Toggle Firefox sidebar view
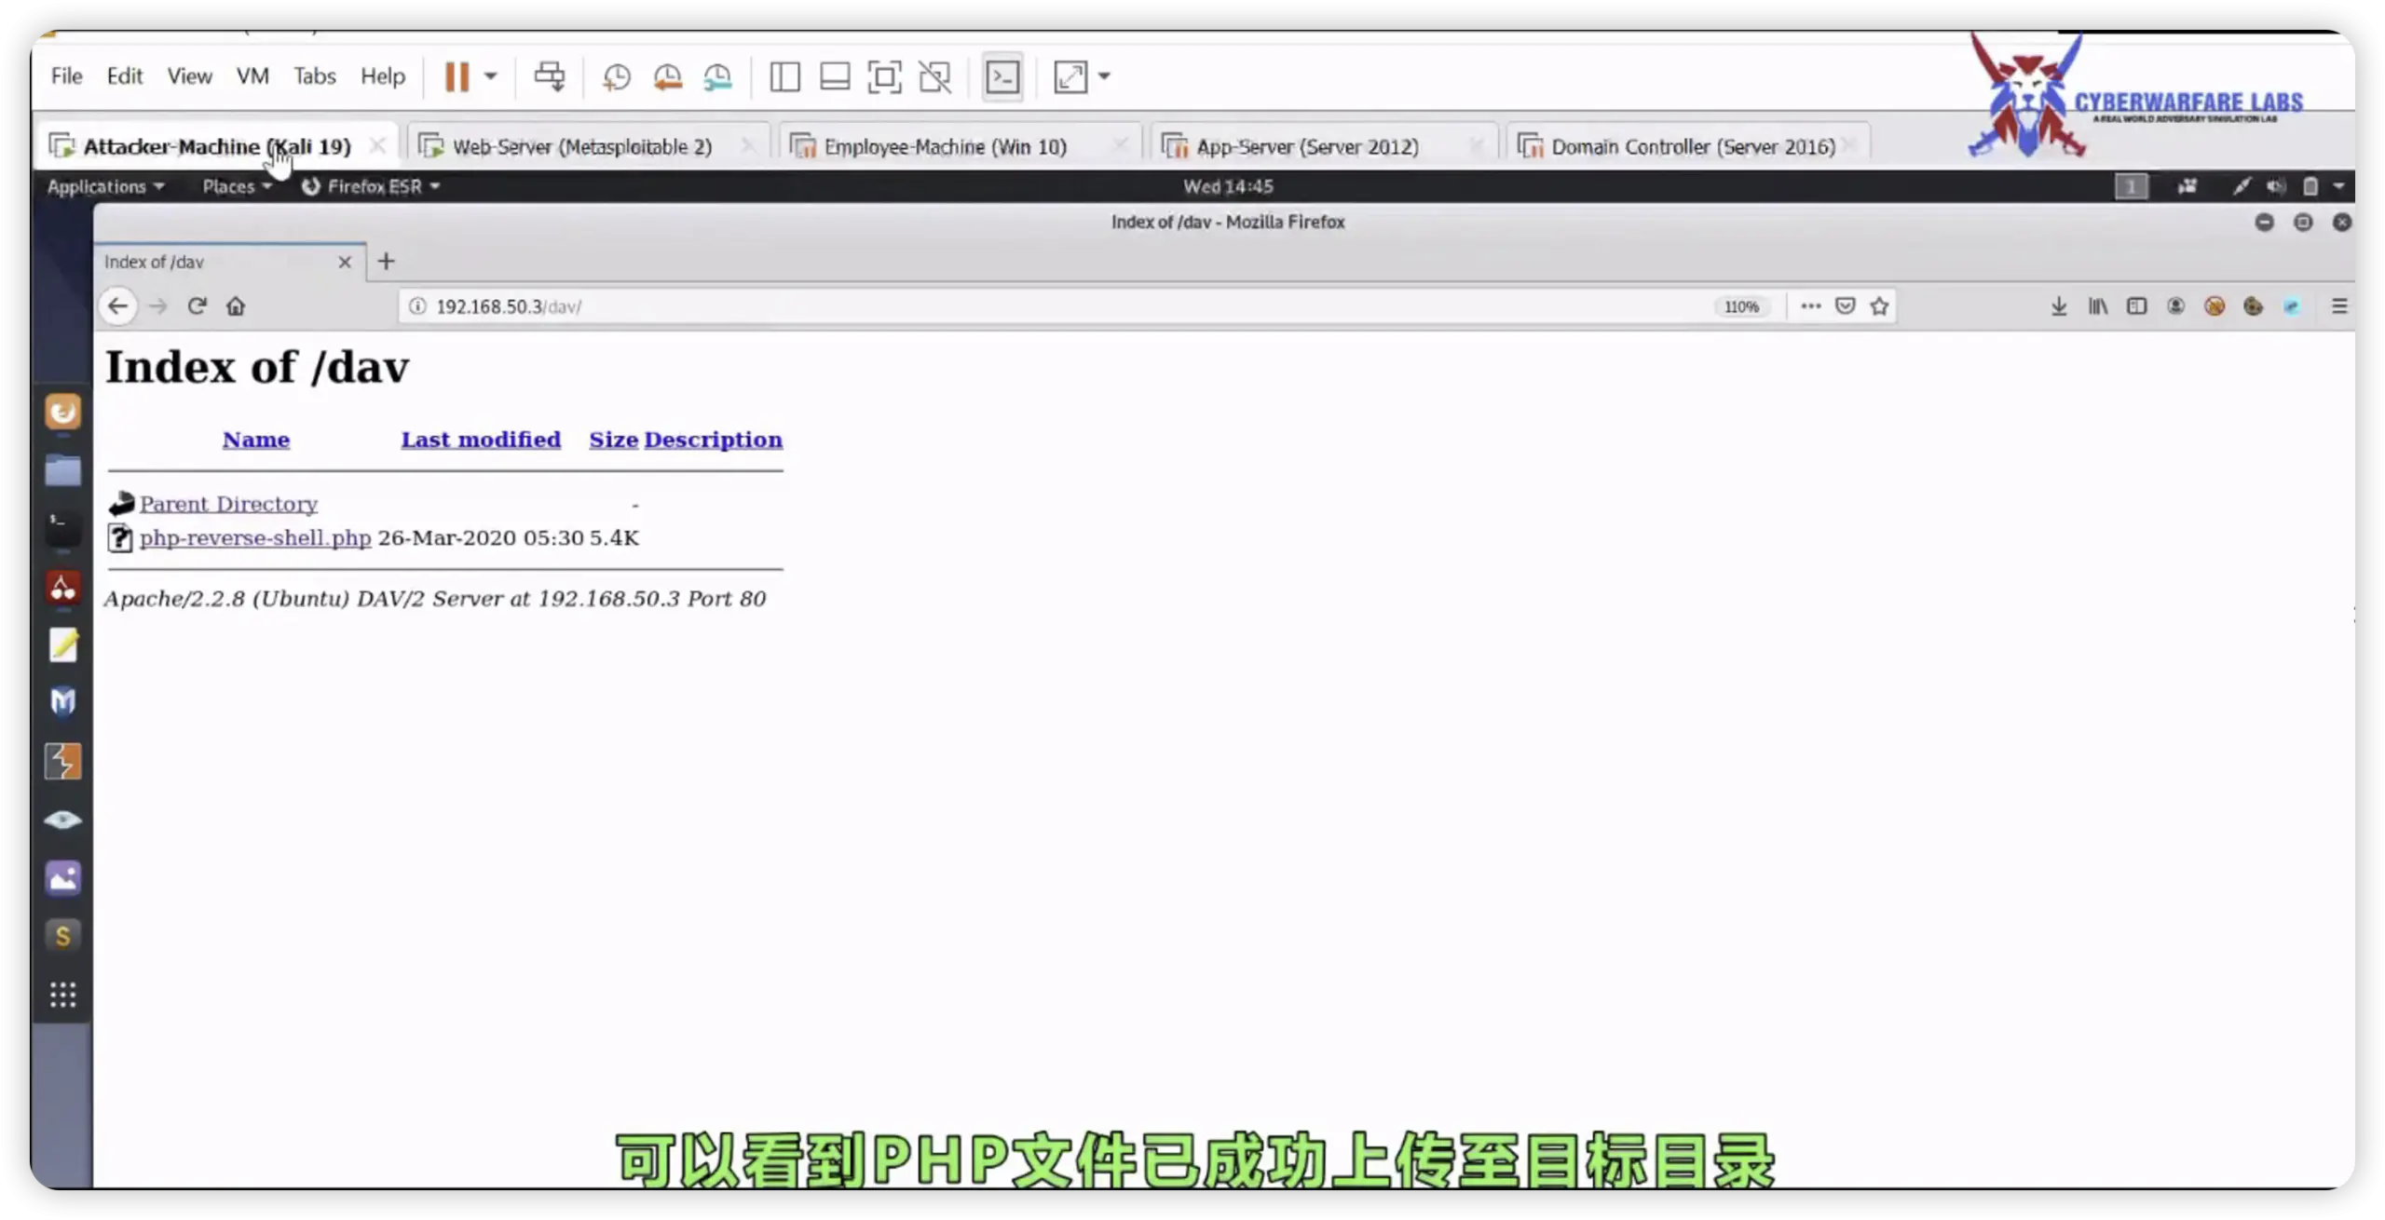 pyautogui.click(x=2136, y=306)
